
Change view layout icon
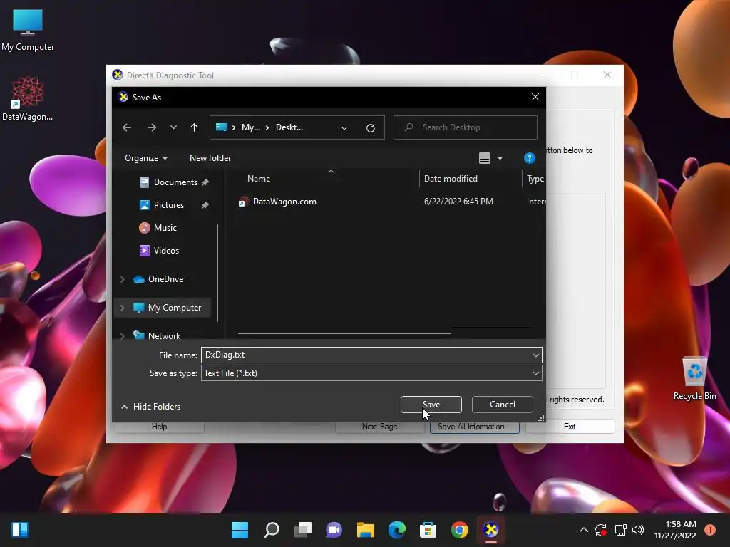coord(485,158)
